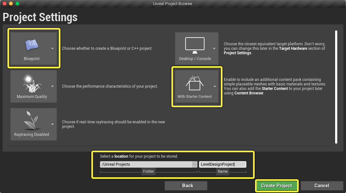Select the Maximum Quality sunburst grass icon
Screen dimensions: 346x193
coord(32,83)
